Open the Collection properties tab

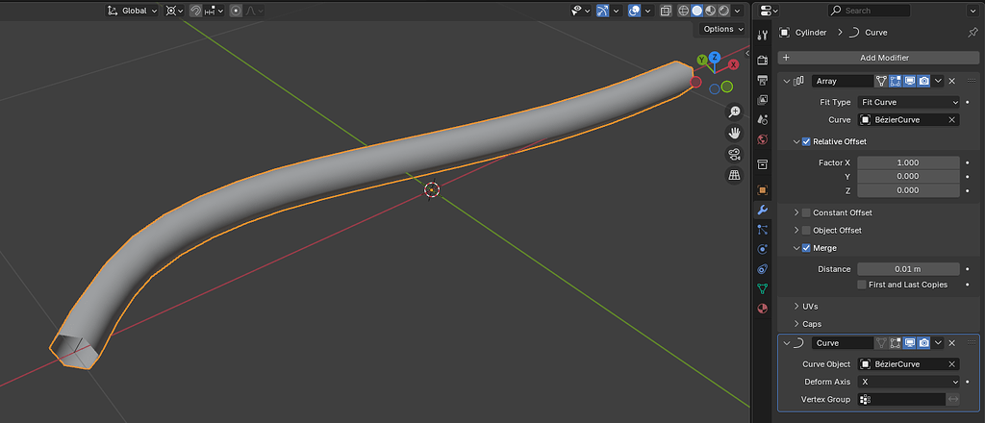762,164
